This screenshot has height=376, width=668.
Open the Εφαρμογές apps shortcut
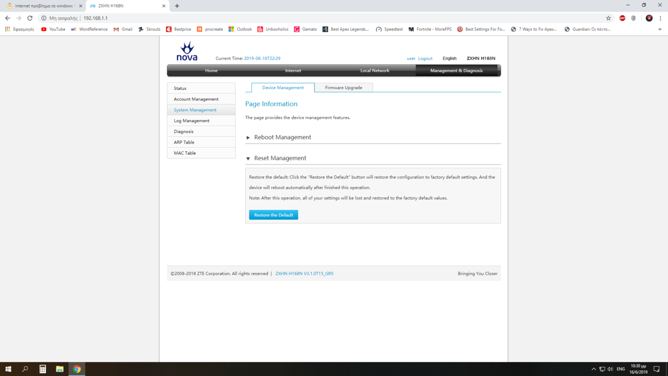pyautogui.click(x=20, y=29)
